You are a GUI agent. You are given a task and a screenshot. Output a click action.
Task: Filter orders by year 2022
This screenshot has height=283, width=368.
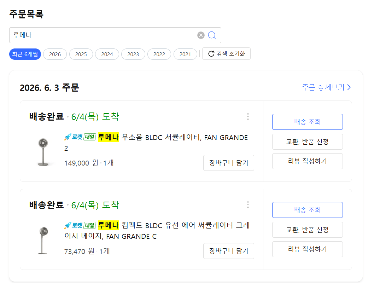159,54
